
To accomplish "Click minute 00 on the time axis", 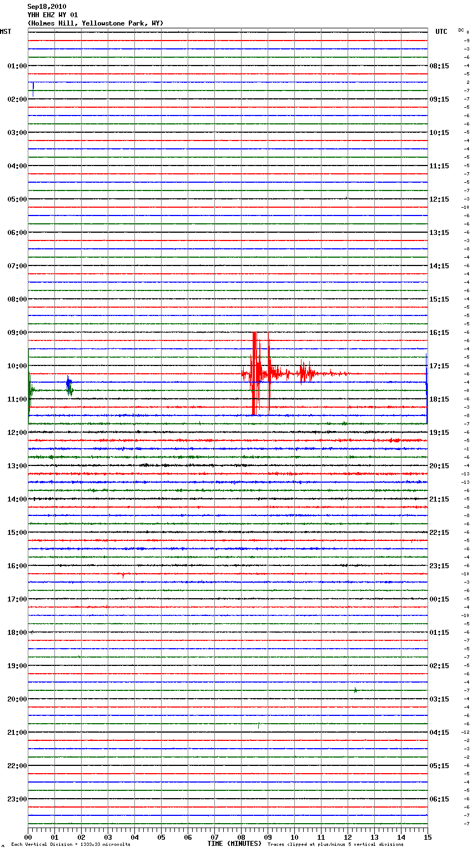I will [28, 837].
